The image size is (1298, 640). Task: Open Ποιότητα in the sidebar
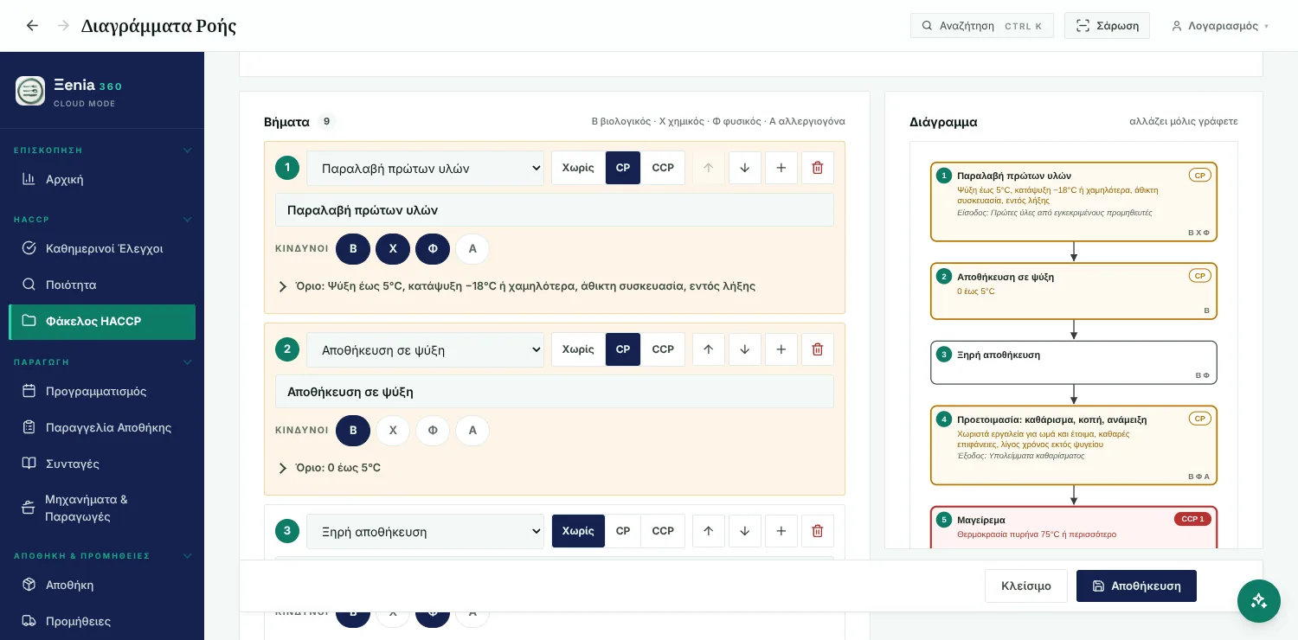tap(102, 285)
